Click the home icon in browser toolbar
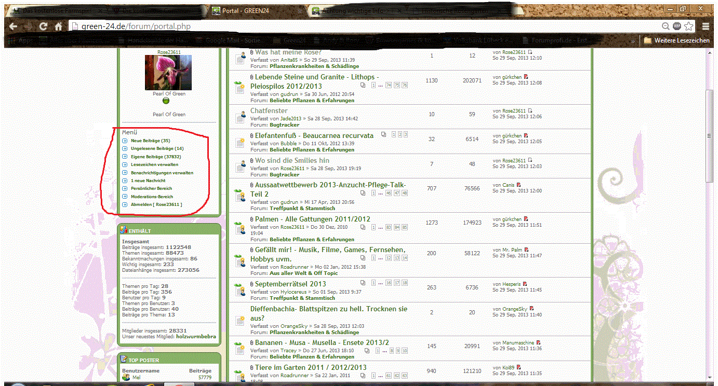 pos(59,26)
